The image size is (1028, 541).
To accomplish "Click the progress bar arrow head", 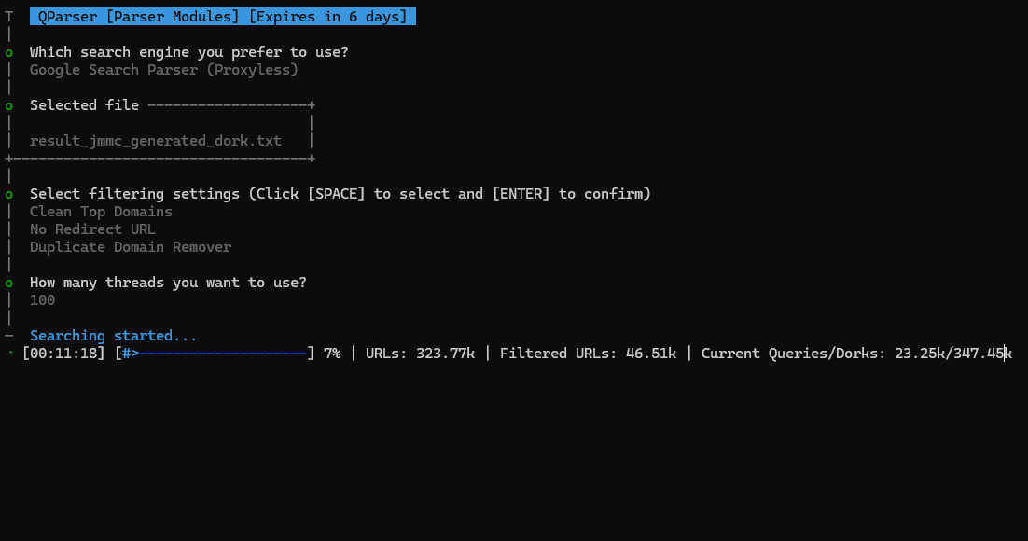I will 135,354.
